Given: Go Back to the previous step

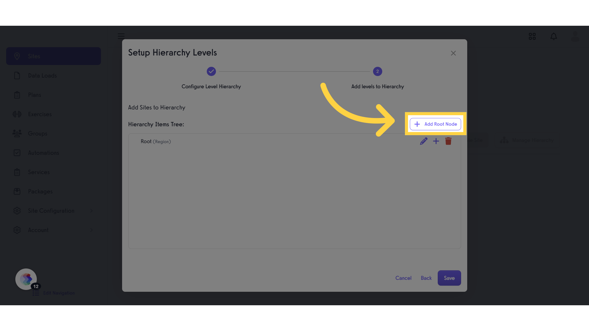Looking at the screenshot, I should point(426,278).
